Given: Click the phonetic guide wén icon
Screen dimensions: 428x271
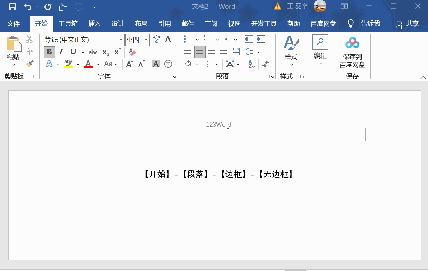Looking at the screenshot, I should pos(156,39).
